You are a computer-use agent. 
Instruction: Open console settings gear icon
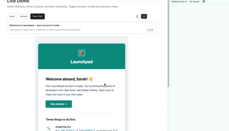204,1
